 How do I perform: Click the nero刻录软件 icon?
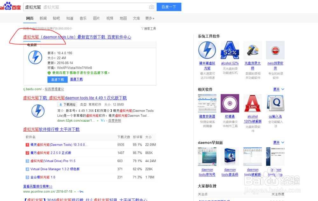pos(275,50)
